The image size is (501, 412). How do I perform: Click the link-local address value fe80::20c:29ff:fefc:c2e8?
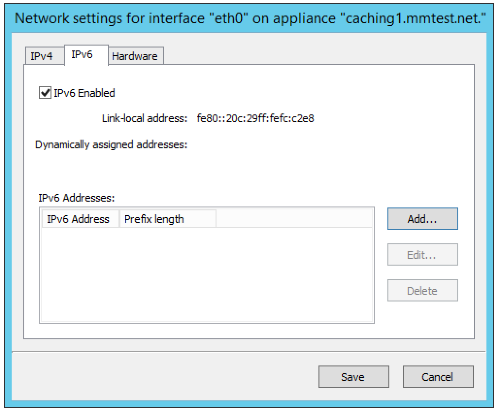coord(255,118)
